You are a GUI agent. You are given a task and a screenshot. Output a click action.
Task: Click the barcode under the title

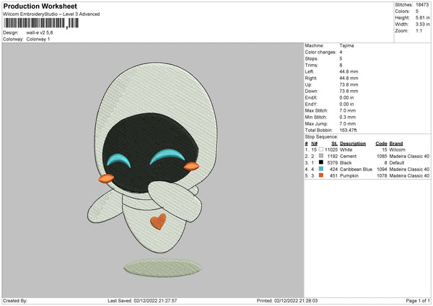pyautogui.click(x=40, y=24)
